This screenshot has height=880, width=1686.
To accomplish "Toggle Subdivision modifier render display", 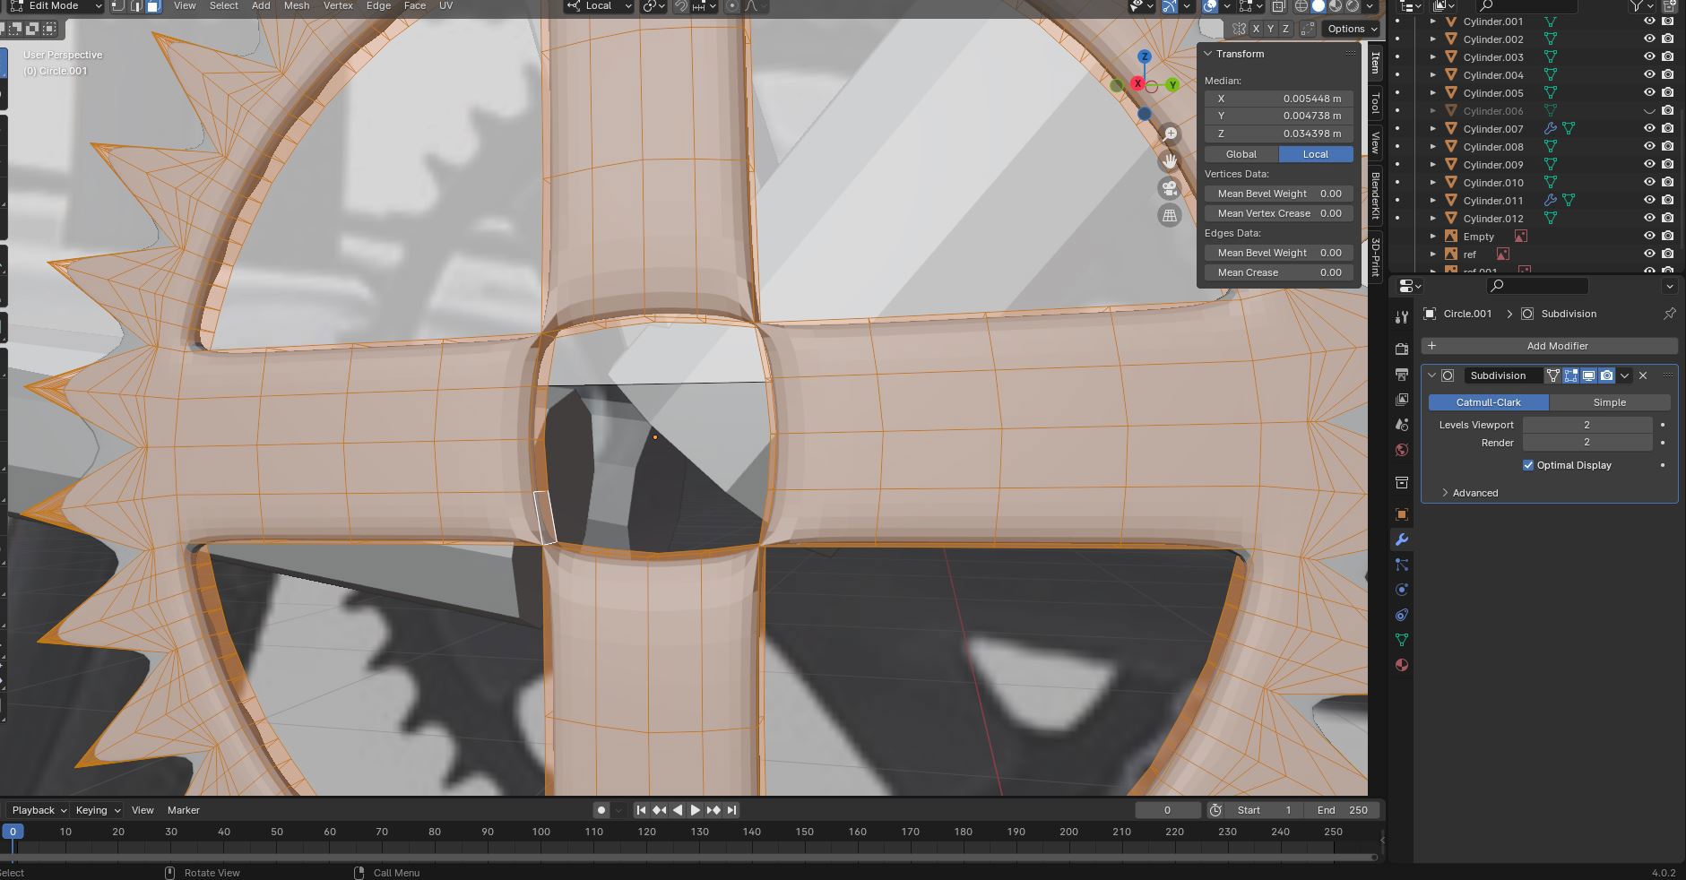I will pyautogui.click(x=1606, y=375).
